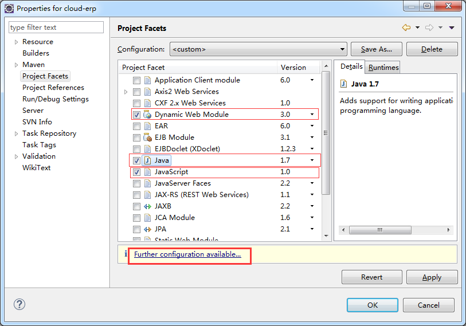Check the JAXB checkbox
The height and width of the screenshot is (326, 466).
(137, 206)
